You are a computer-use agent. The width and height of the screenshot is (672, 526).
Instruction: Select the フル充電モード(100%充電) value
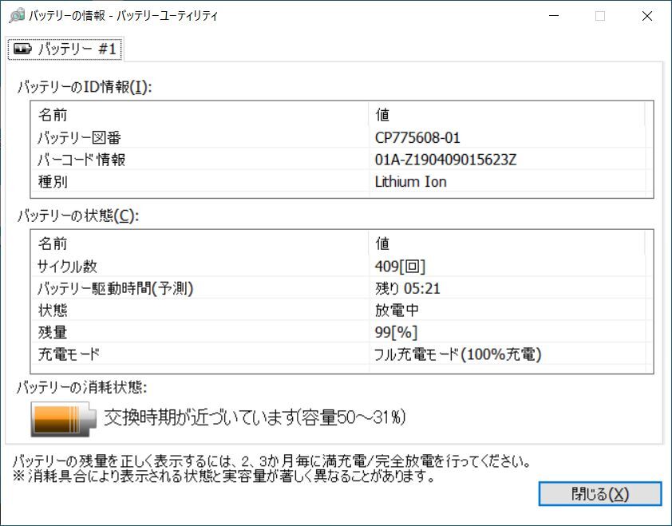click(458, 354)
